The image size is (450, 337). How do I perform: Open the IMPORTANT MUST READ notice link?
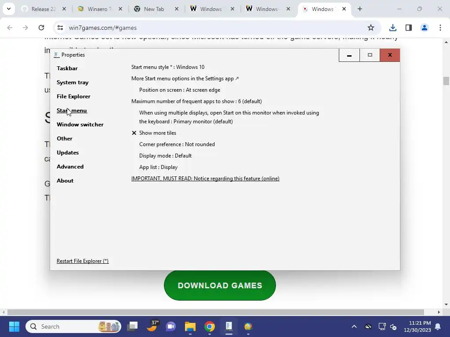(x=205, y=179)
